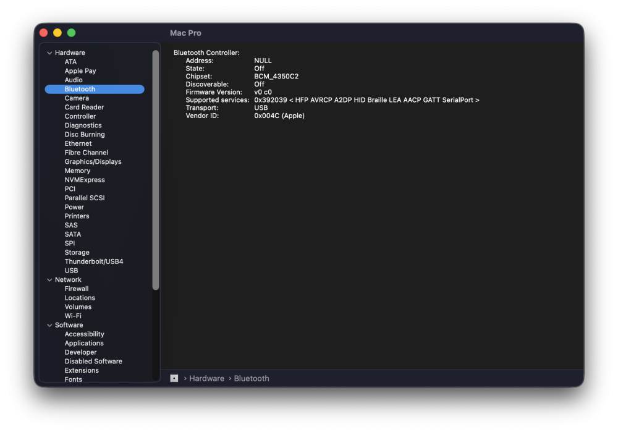Open the Thunderbolt/USB4 entry

pos(94,261)
